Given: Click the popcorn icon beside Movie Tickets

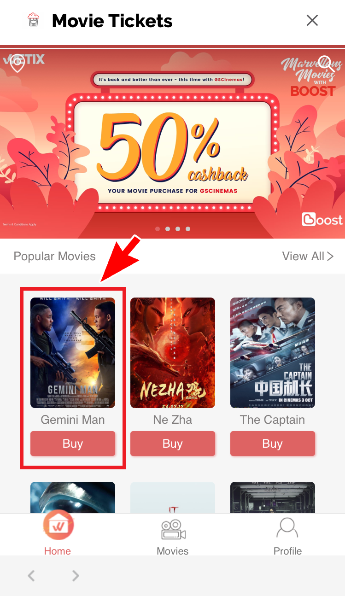Looking at the screenshot, I should 34,20.
